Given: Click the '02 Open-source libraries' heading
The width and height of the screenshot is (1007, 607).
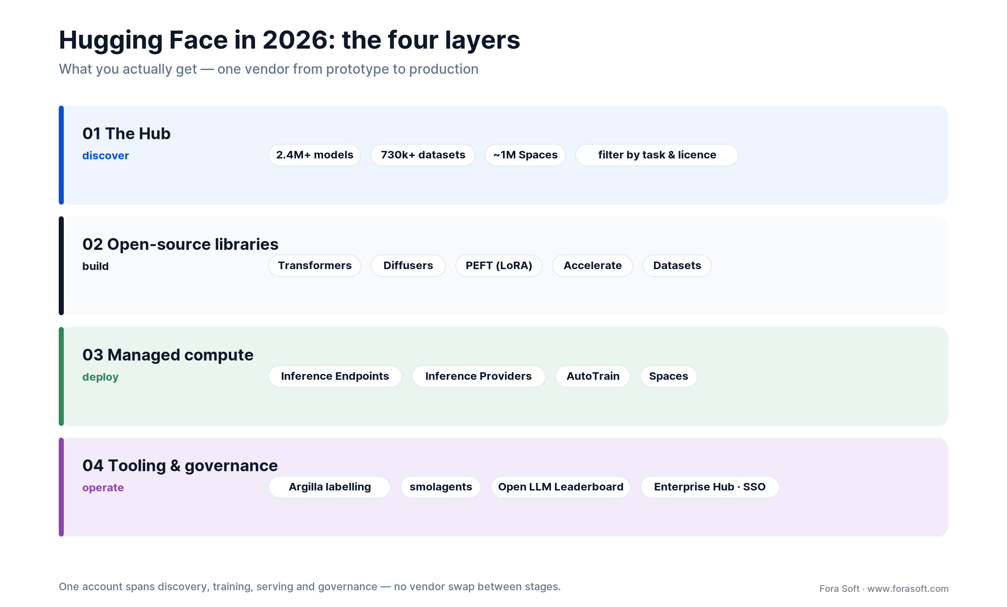Looking at the screenshot, I should pyautogui.click(x=180, y=244).
